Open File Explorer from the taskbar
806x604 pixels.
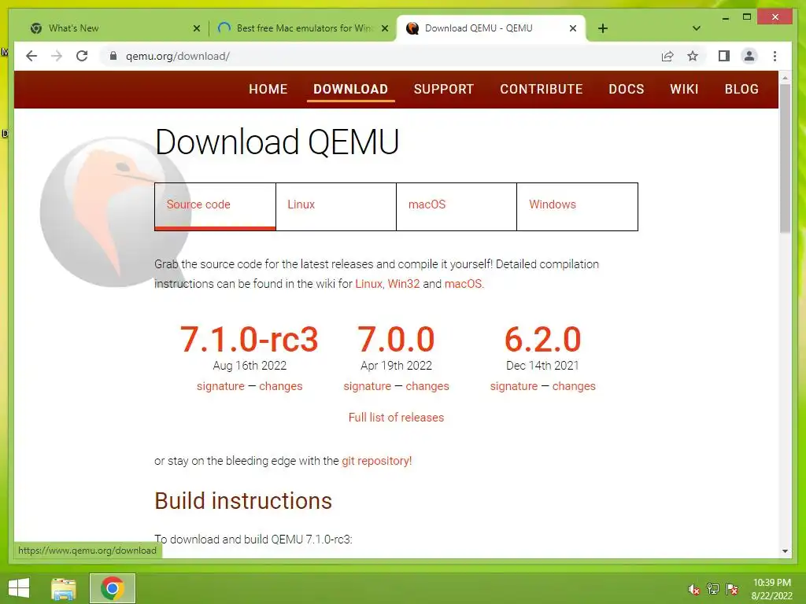64,588
